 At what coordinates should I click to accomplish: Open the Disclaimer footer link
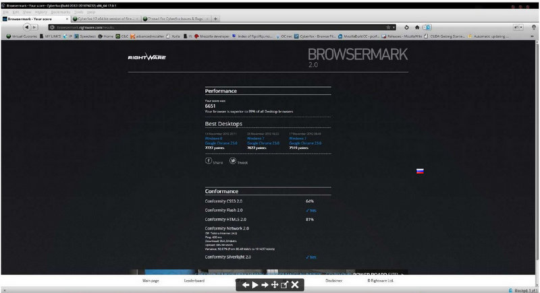pos(333,281)
